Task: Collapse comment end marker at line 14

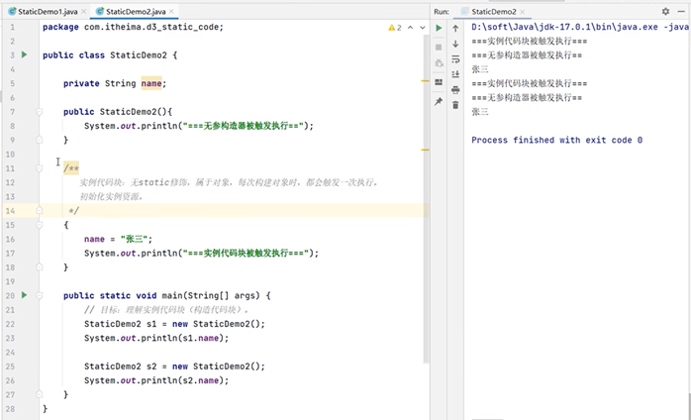Action: point(40,210)
